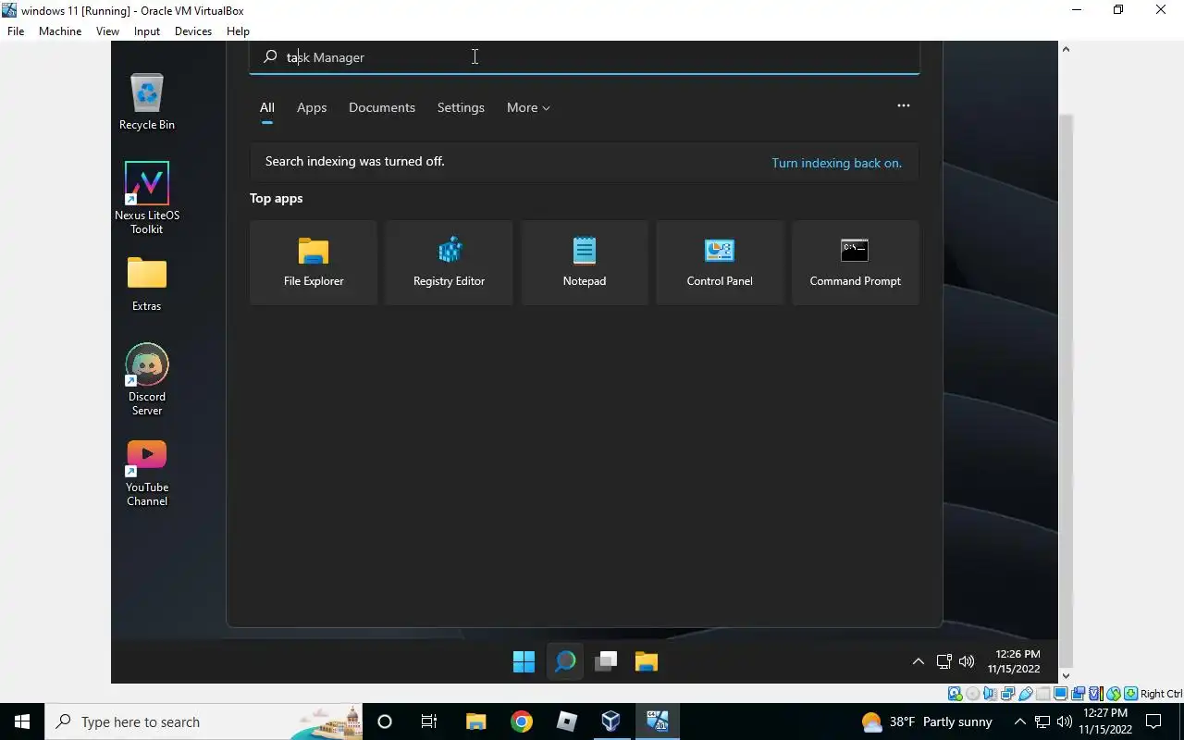1184x740 pixels.
Task: Open VirtualBox Manager on host taskbar
Action: 611,721
